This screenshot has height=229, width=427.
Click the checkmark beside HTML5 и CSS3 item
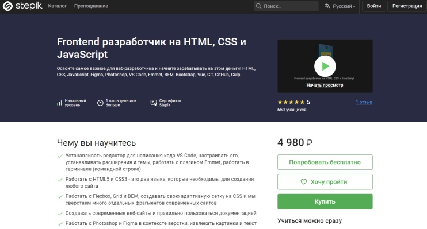click(60, 180)
